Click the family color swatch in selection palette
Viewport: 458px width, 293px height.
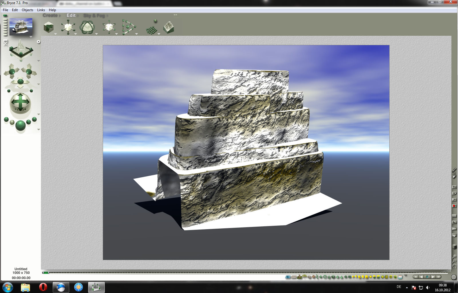(400, 277)
